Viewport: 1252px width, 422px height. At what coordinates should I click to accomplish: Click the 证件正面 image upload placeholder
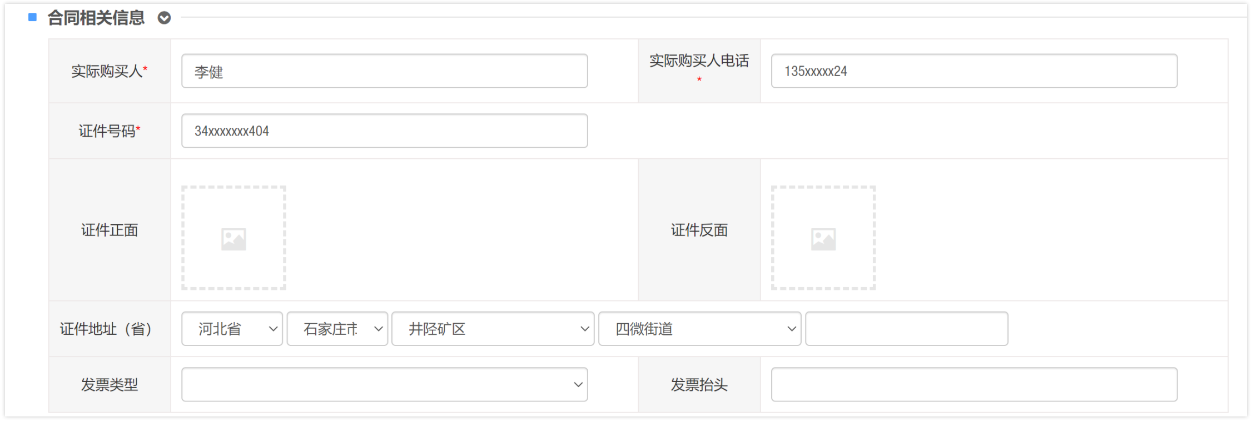(x=233, y=238)
